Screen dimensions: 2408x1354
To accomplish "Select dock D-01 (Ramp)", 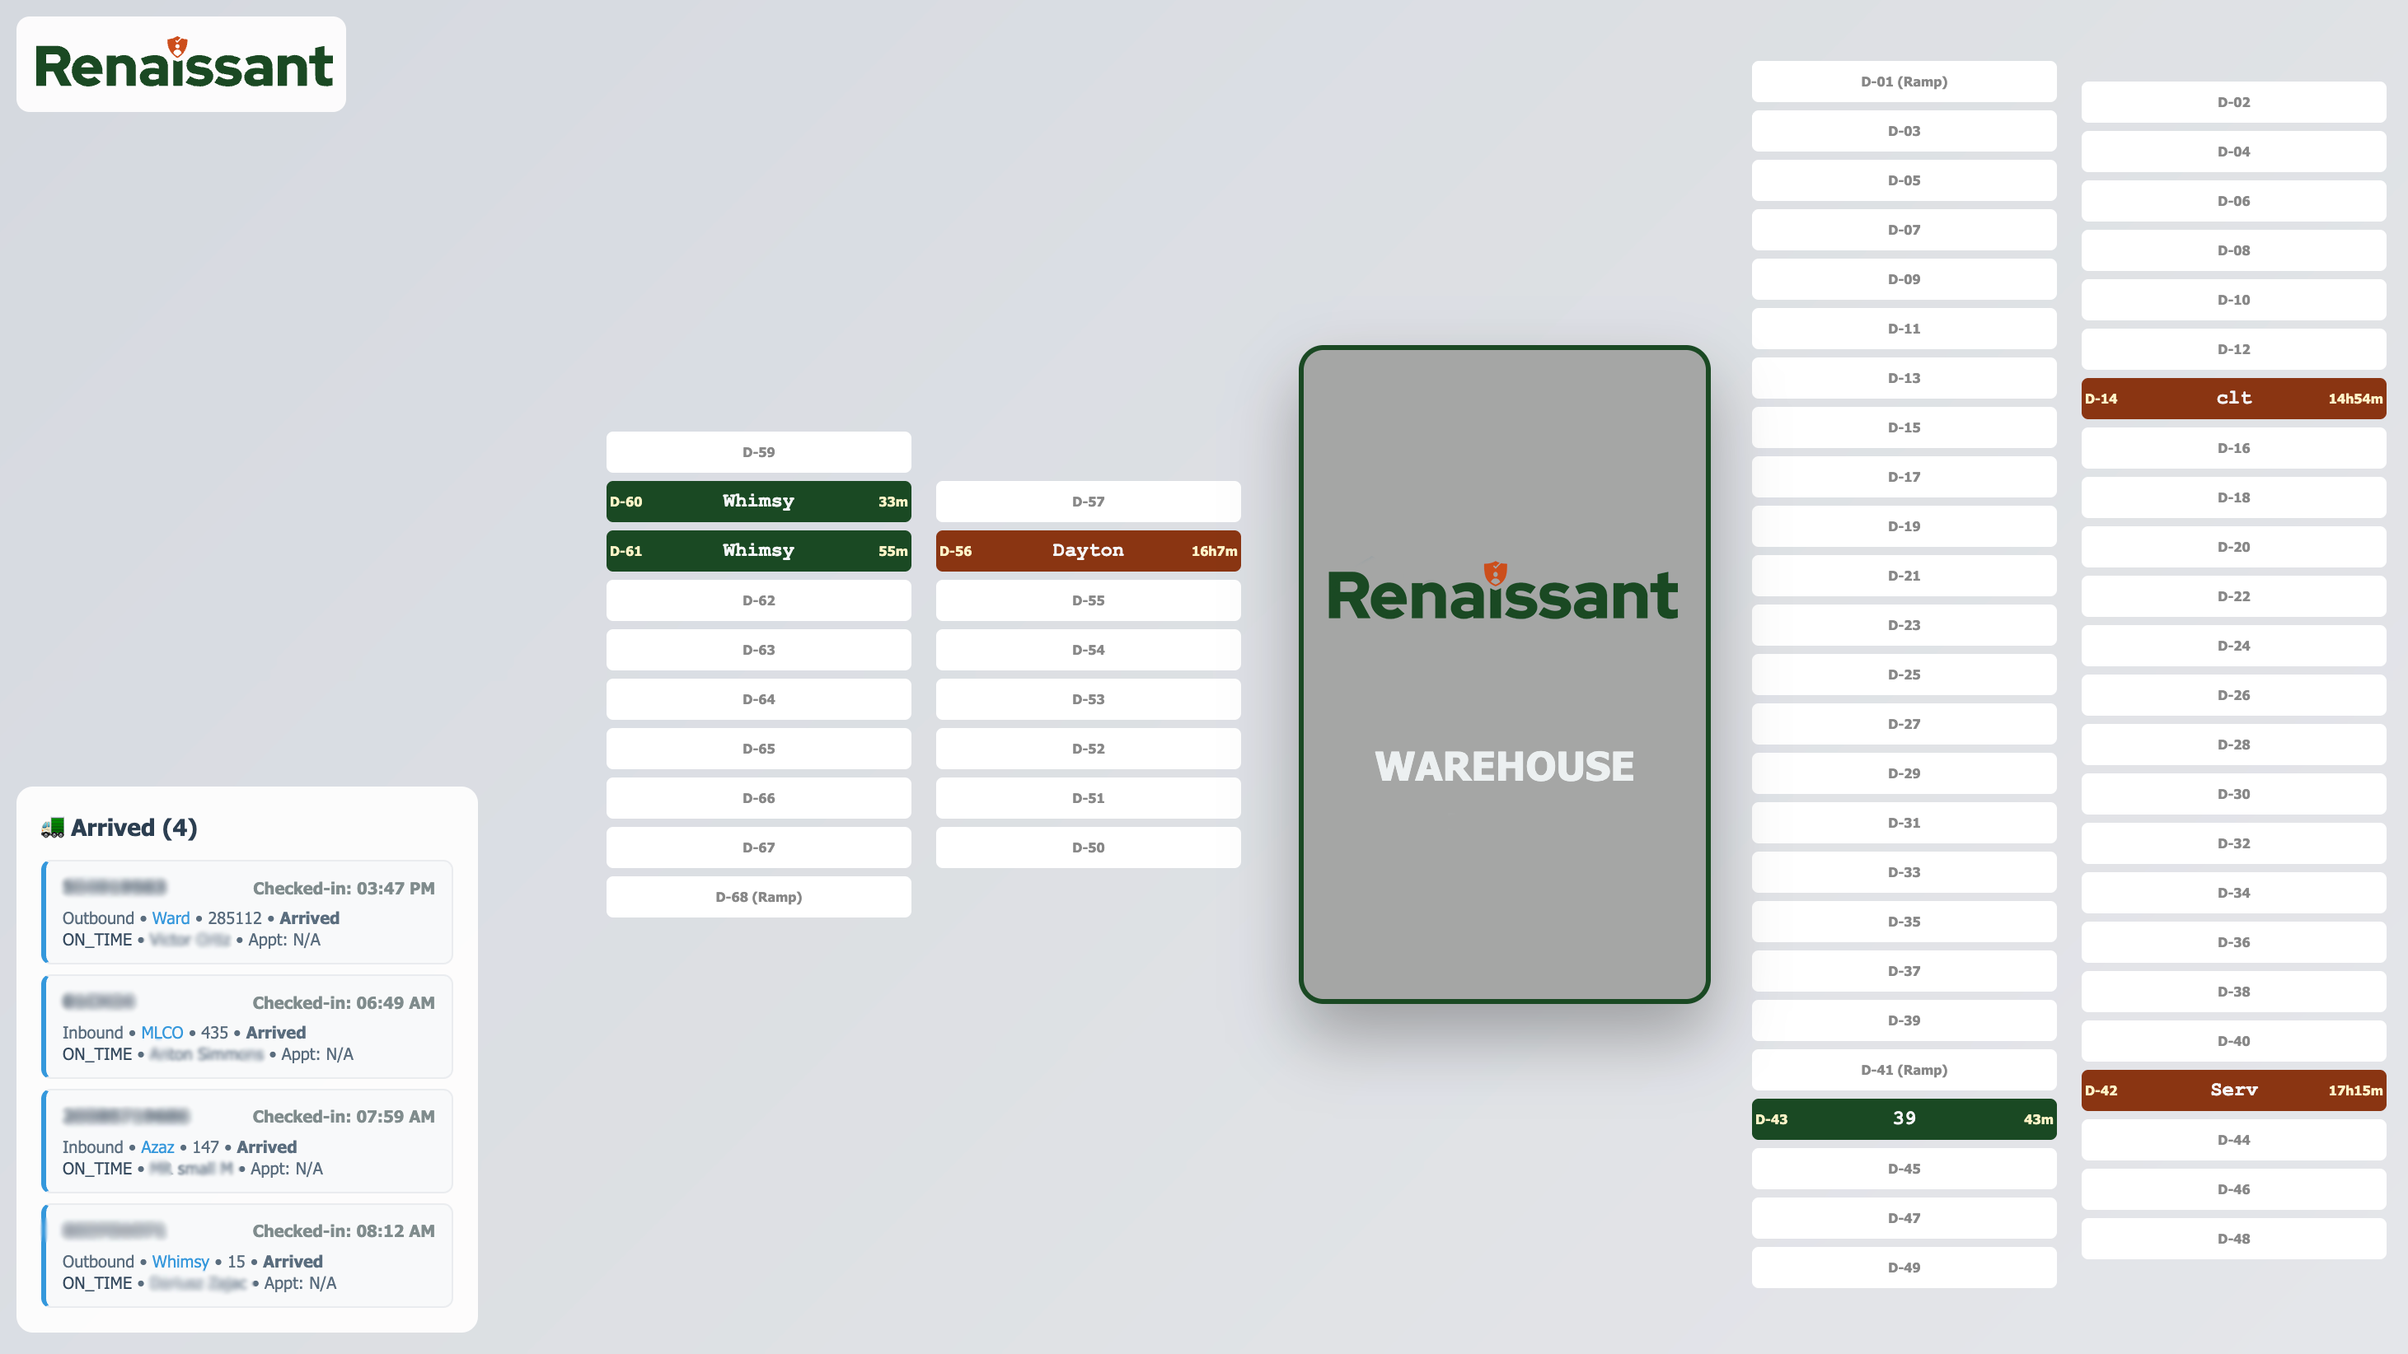I will click(x=1904, y=82).
